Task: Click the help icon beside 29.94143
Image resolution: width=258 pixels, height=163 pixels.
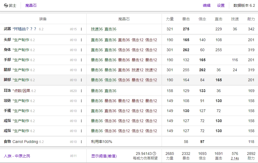Action: point(154,154)
